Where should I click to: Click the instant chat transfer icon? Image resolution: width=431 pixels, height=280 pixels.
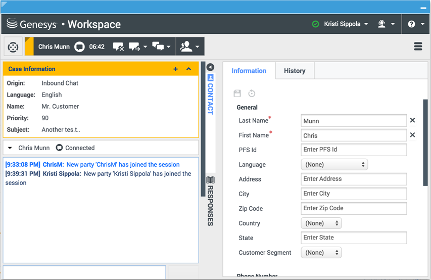pyautogui.click(x=134, y=46)
